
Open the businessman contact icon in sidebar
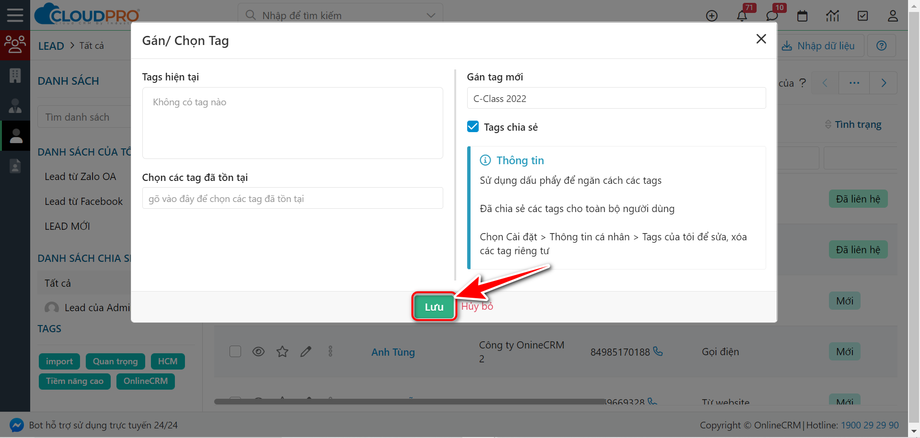point(15,105)
